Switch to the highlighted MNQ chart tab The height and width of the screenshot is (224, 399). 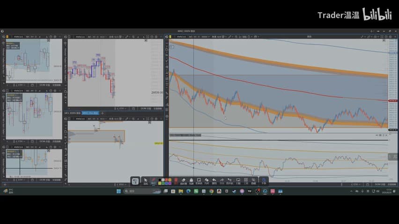point(90,113)
